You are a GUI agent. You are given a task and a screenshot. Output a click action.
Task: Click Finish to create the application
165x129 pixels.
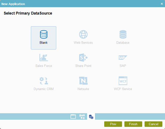click(133, 124)
